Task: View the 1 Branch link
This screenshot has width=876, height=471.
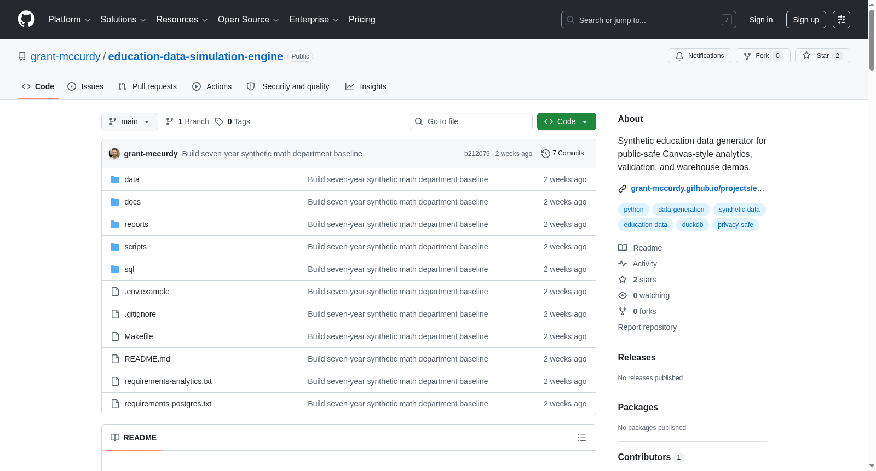Action: tap(187, 121)
